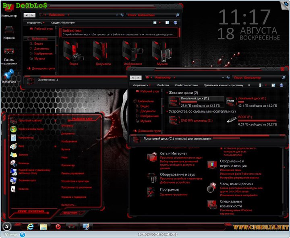290x238 pixels.
Task: Launch Internet Explorer from the taskbar
Action: point(30,226)
